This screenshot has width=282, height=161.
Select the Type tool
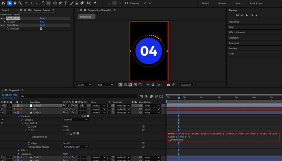tap(65, 3)
